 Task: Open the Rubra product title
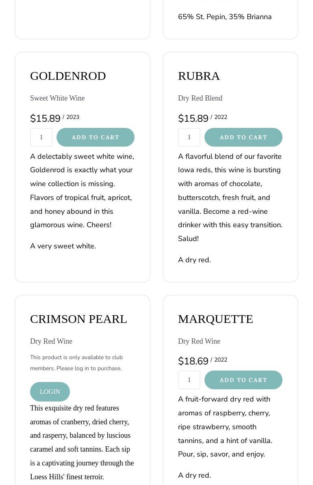pos(199,76)
